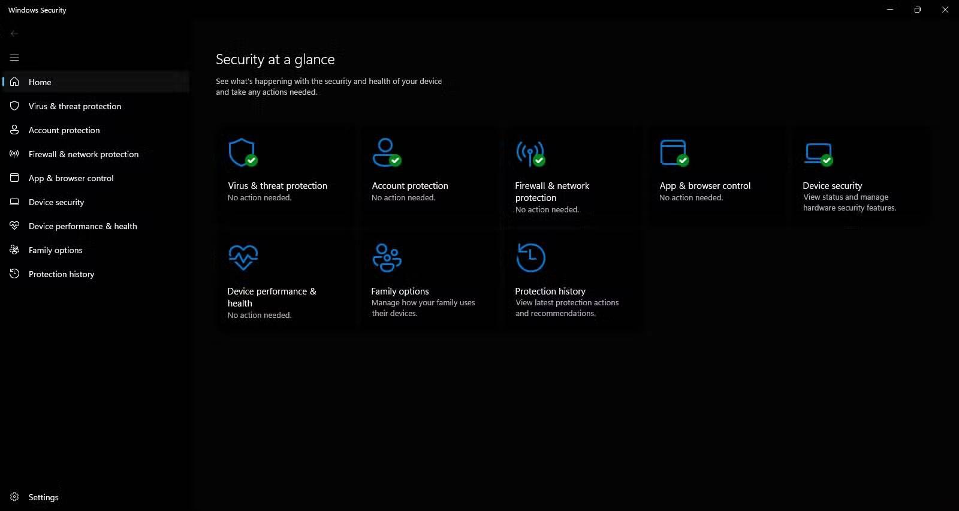Open the Account protection card title
Viewport: 959px width, 511px height.
410,186
